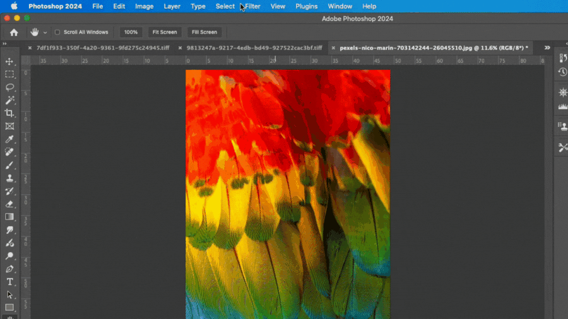
Task: Select the Smudge tool
Action: point(9,230)
